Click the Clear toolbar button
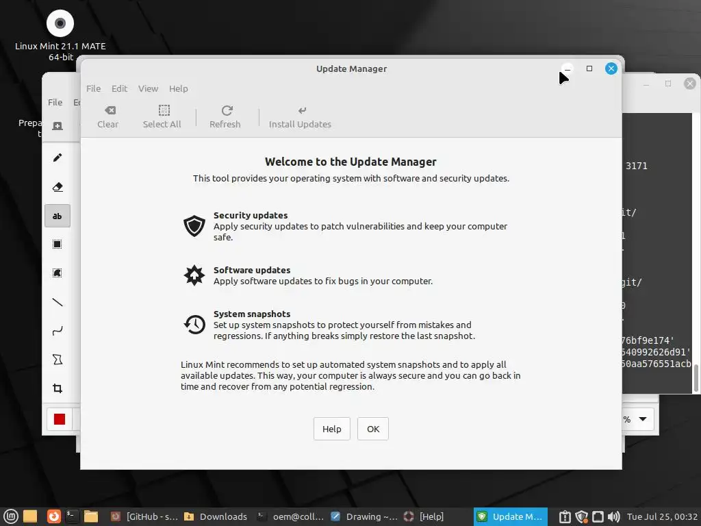The height and width of the screenshot is (526, 701). [107, 117]
